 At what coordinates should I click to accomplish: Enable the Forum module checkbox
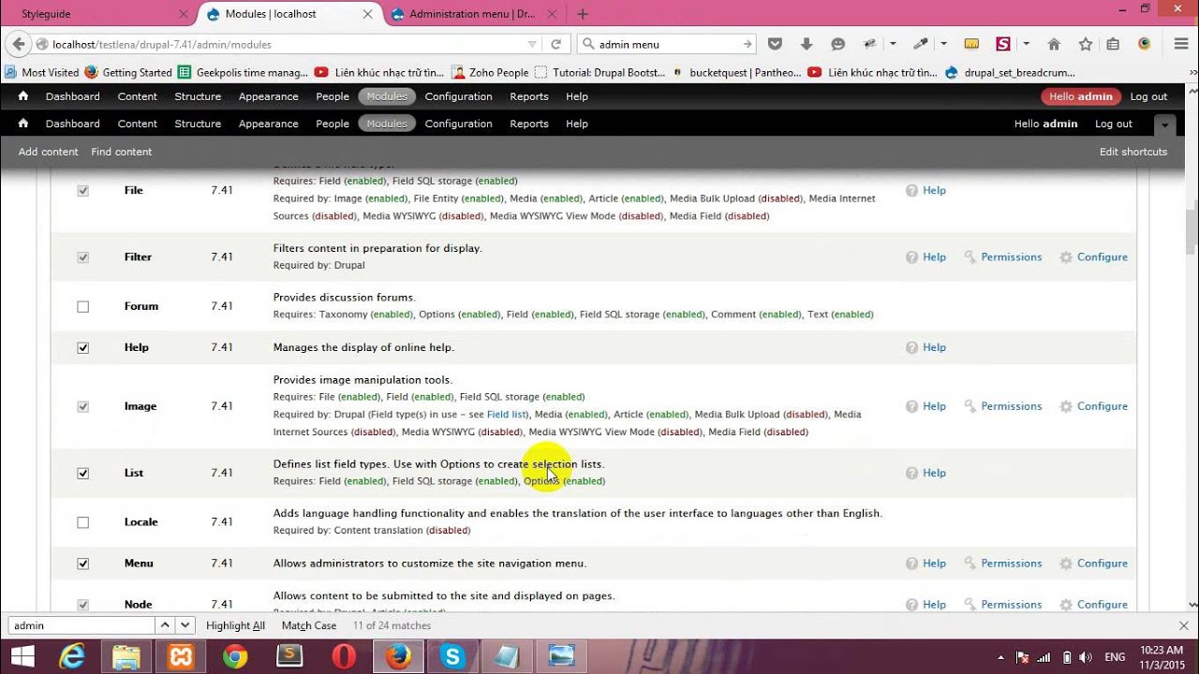(x=82, y=306)
